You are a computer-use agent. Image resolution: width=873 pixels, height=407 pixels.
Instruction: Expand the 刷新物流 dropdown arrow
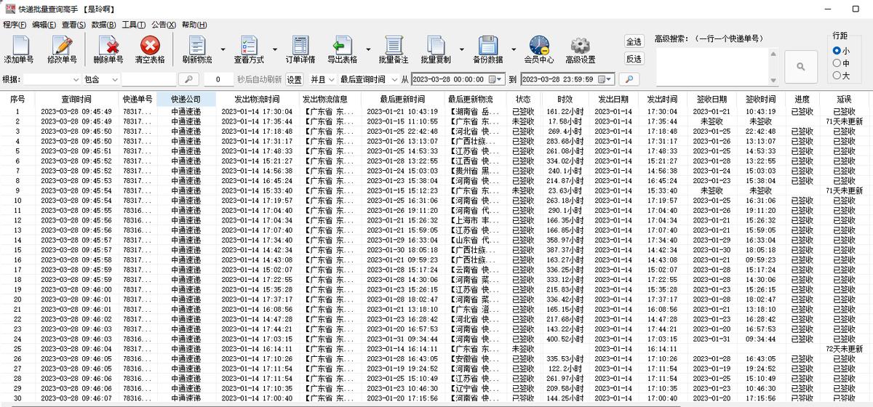222,51
